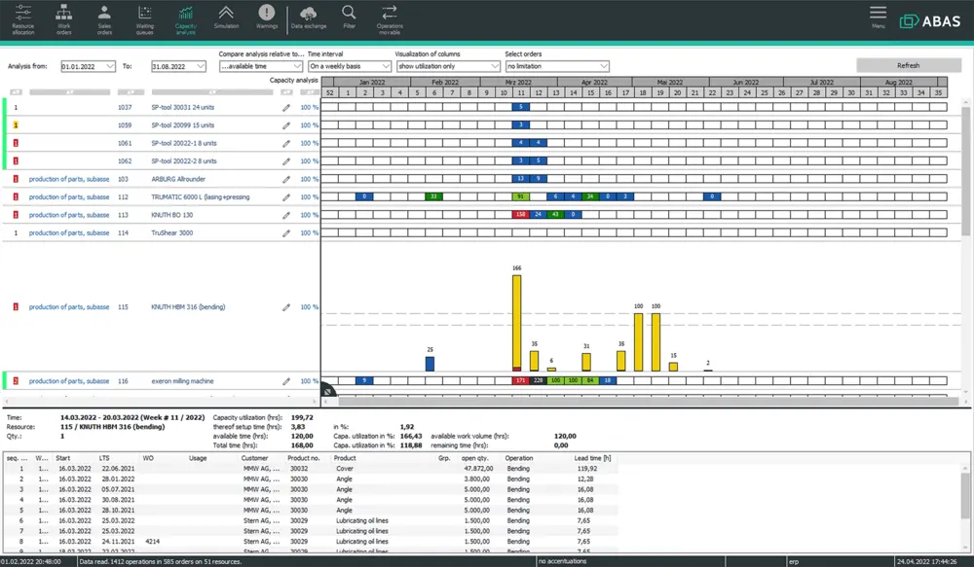Image resolution: width=974 pixels, height=567 pixels.
Task: Click the Lead time [h] column header
Action: click(x=592, y=458)
